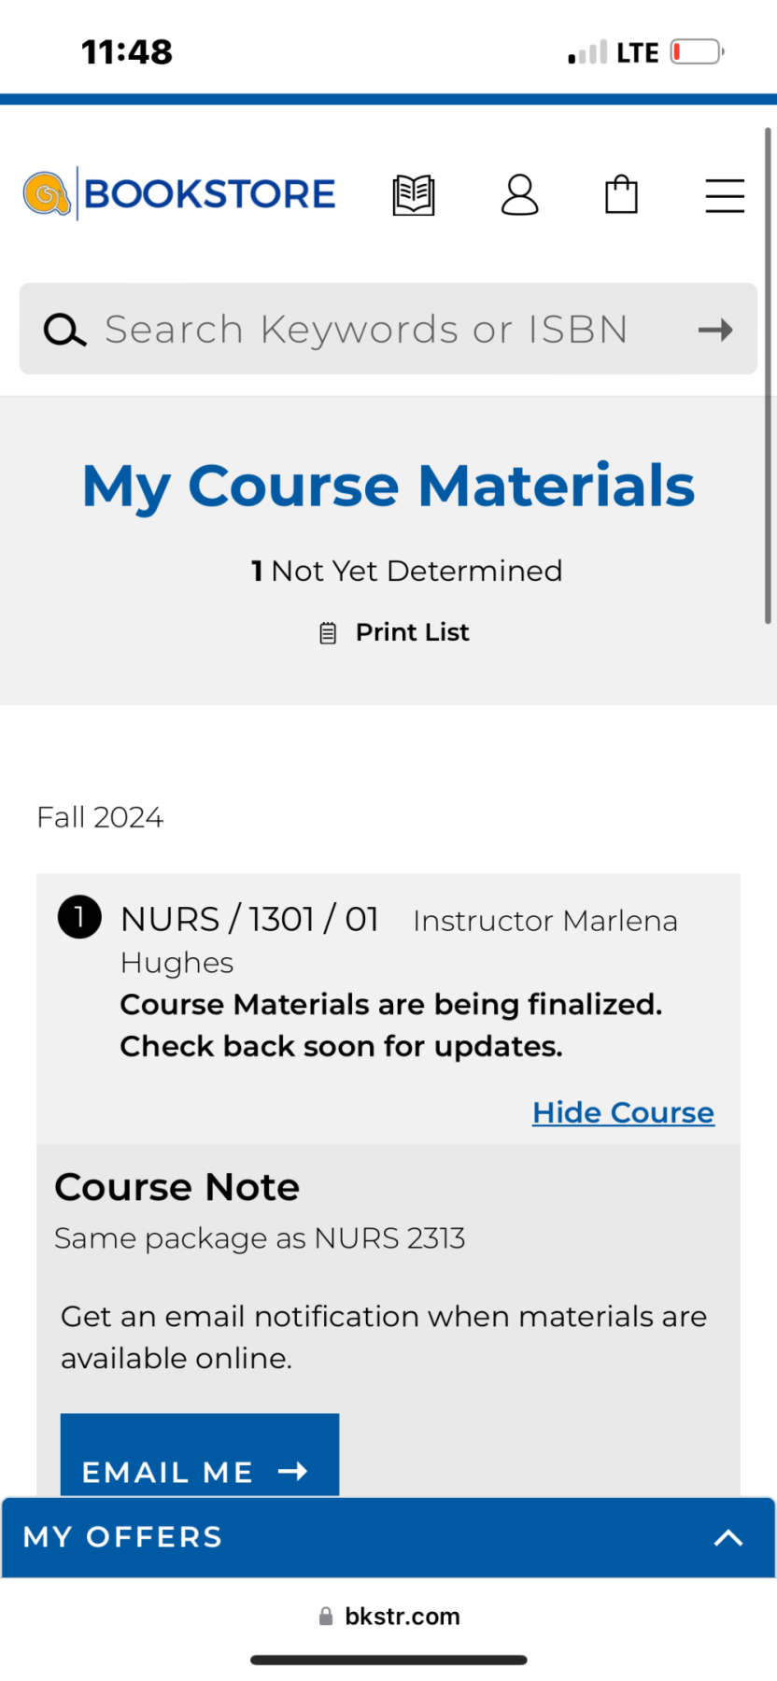Open the hamburger menu icon
Screen dimensions: 777x1681
pos(725,196)
